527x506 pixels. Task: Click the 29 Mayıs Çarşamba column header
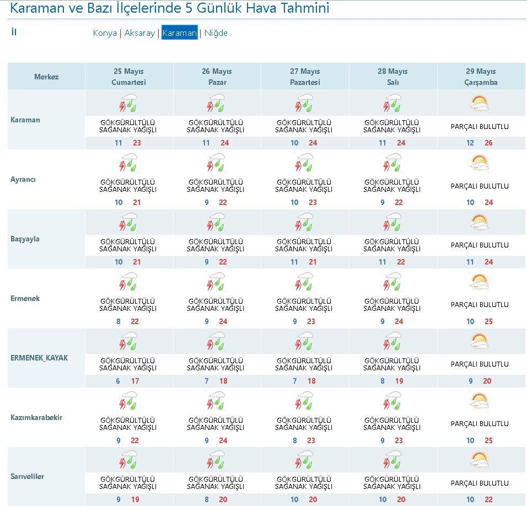point(481,77)
